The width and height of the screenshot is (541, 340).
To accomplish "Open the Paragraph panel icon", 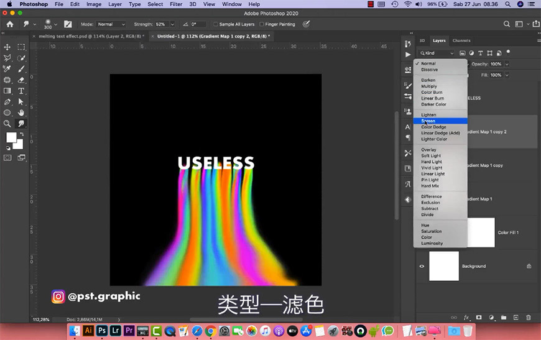I will (x=408, y=137).
